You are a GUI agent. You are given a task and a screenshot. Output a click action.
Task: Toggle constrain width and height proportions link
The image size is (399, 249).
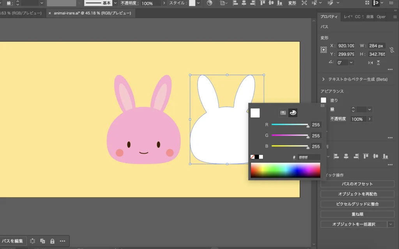pyautogui.click(x=392, y=50)
